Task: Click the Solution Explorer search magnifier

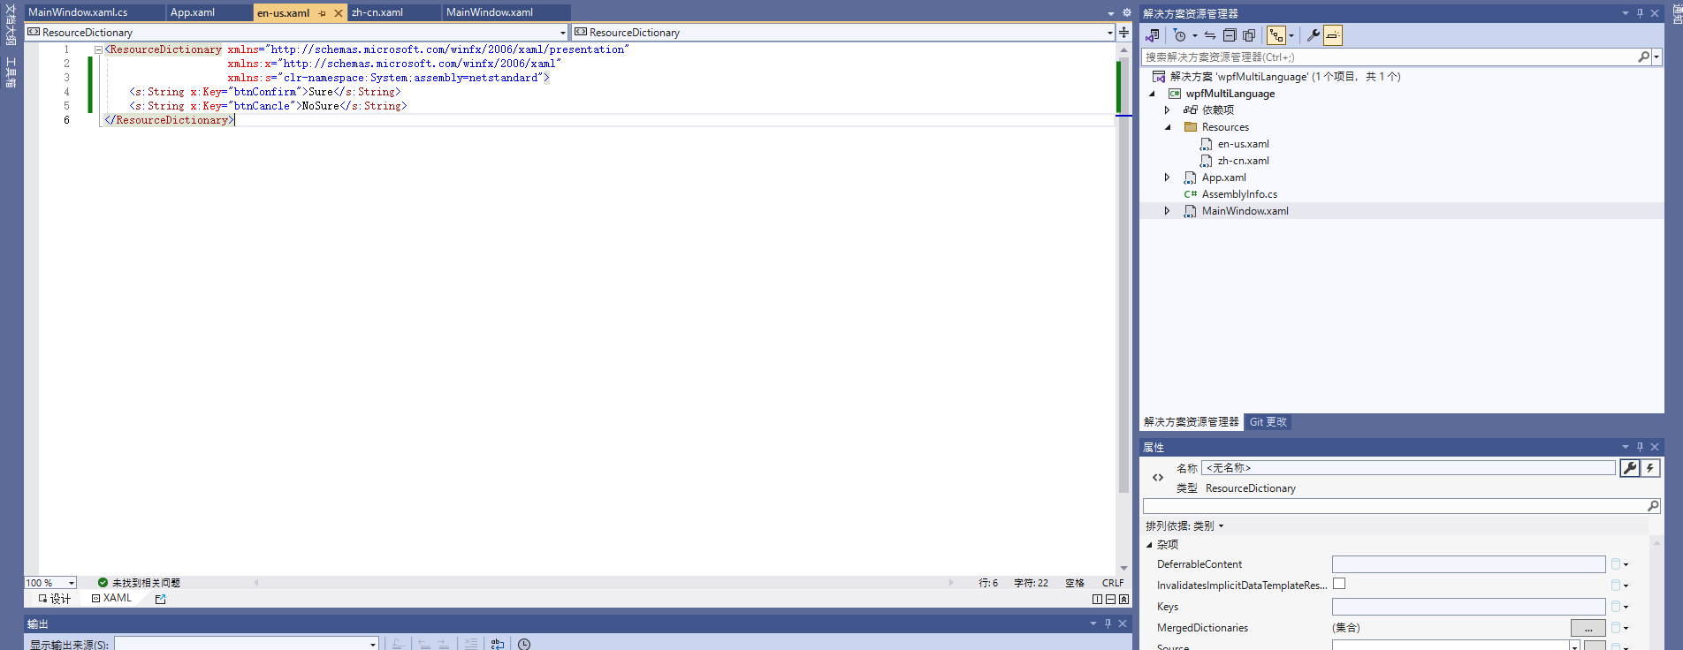Action: tap(1643, 57)
